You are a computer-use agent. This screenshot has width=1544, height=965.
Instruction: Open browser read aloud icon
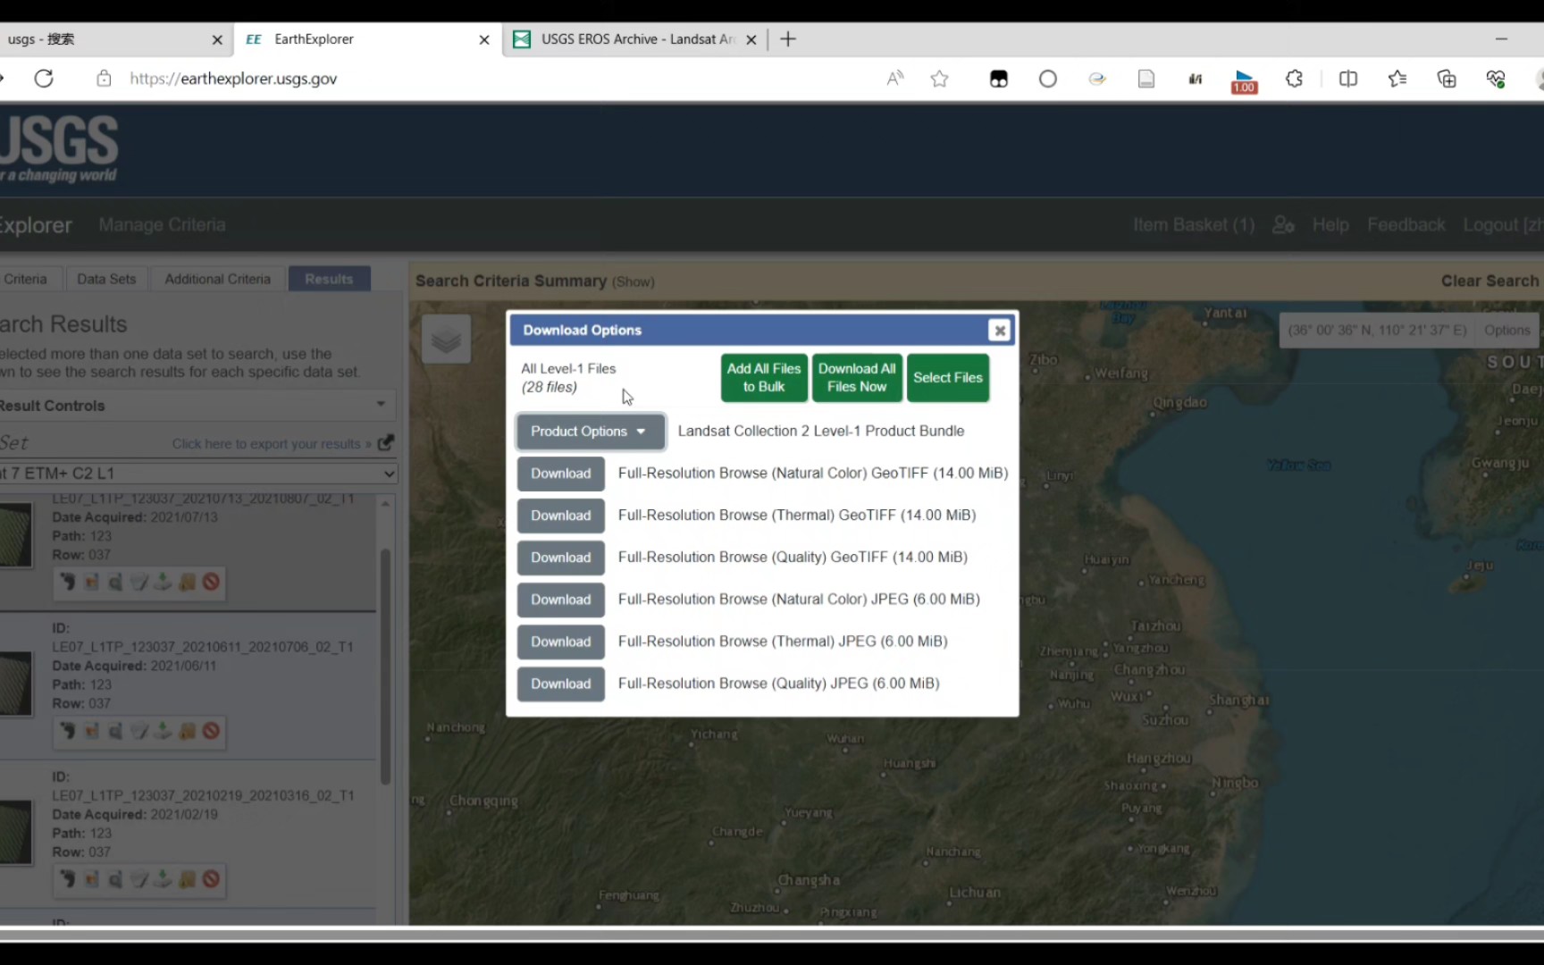pos(894,79)
